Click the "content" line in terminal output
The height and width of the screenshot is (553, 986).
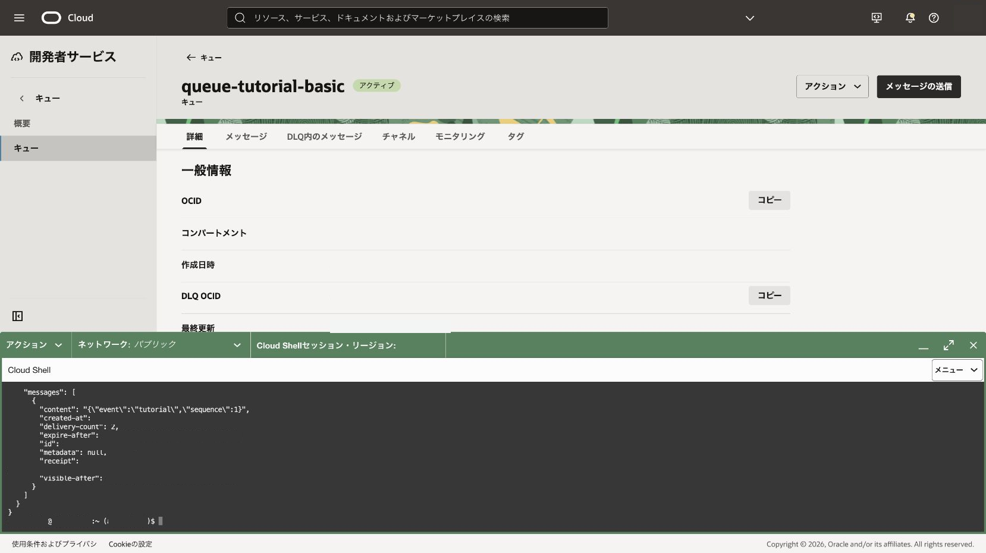[145, 409]
